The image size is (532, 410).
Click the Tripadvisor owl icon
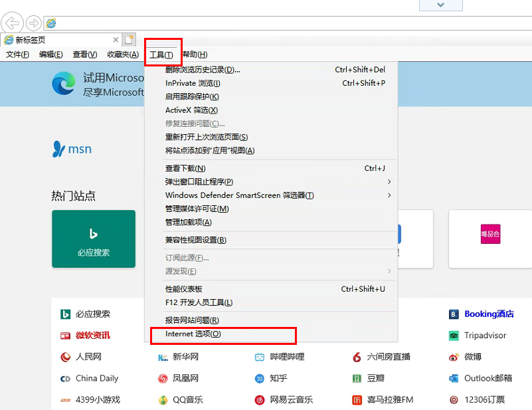[x=454, y=336]
